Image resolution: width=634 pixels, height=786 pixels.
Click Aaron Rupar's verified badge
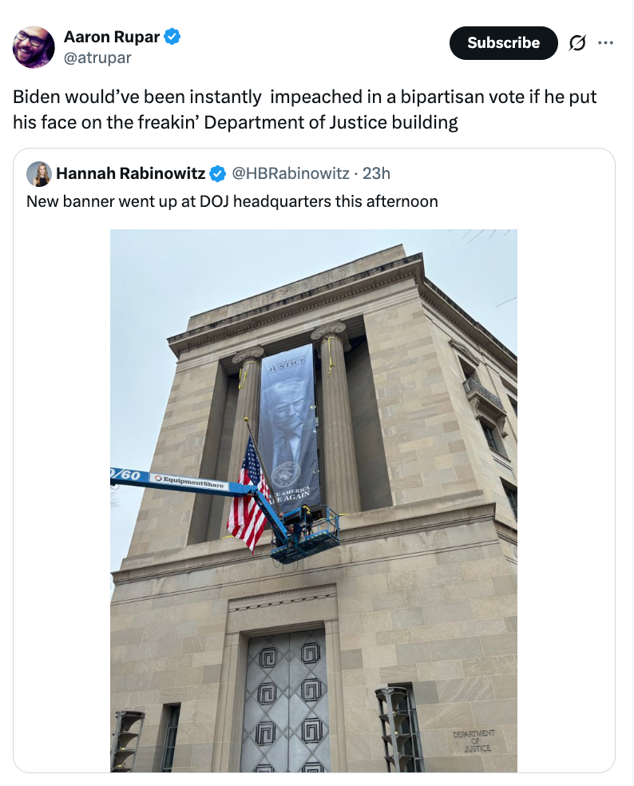click(x=171, y=36)
